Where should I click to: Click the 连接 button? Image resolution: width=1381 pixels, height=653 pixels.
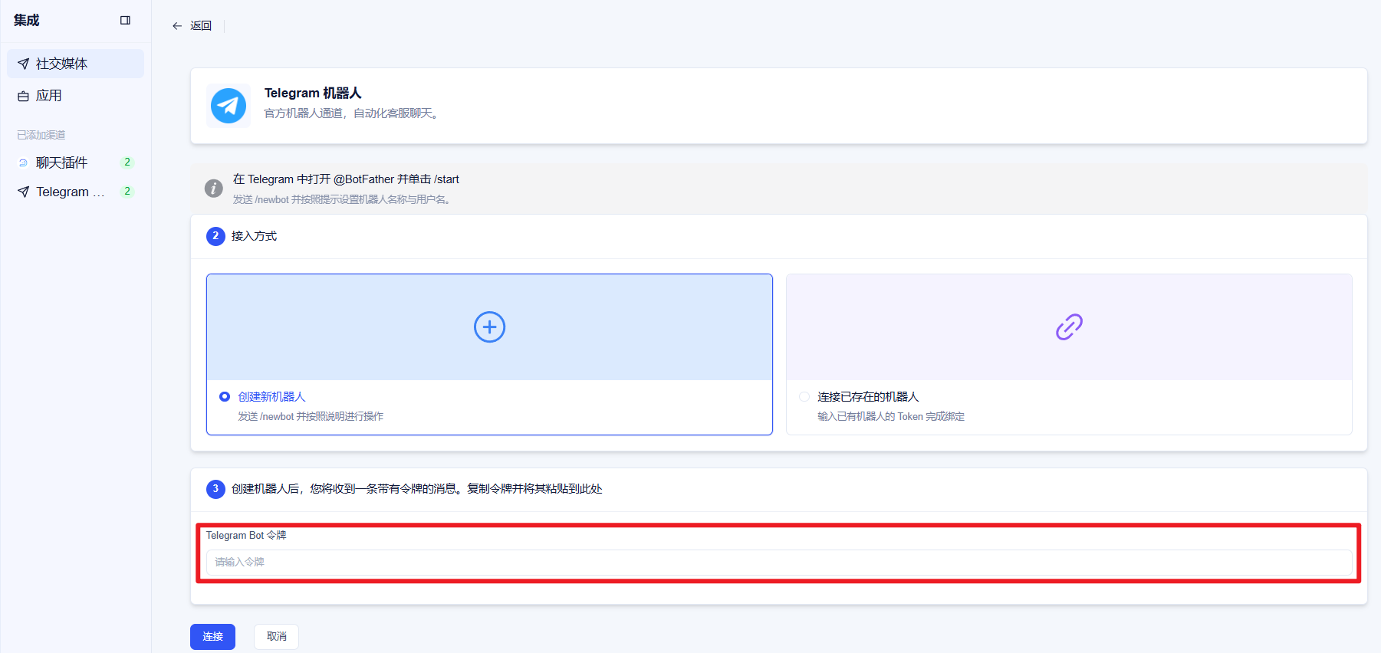213,637
